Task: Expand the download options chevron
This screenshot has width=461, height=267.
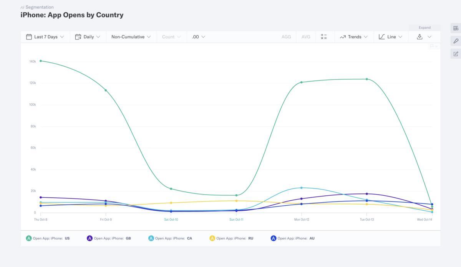Action: click(x=429, y=37)
